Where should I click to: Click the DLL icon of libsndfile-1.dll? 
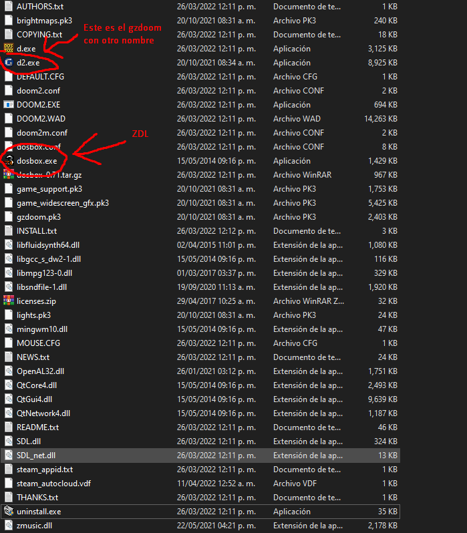point(9,287)
